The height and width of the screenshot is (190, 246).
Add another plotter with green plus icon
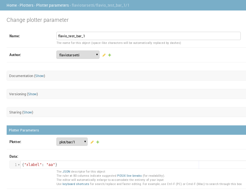[x=98, y=142]
